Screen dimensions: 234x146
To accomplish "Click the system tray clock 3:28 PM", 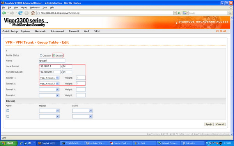I will pos(227,143).
